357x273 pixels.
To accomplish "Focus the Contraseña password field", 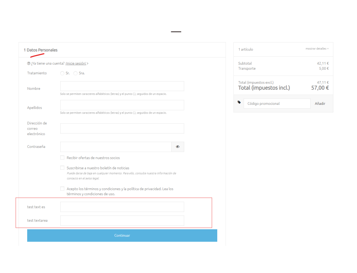I will point(116,147).
